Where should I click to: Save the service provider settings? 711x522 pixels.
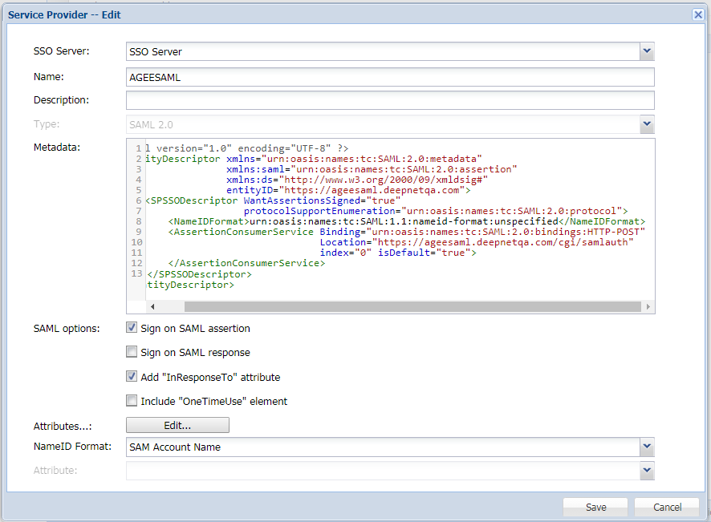[595, 507]
